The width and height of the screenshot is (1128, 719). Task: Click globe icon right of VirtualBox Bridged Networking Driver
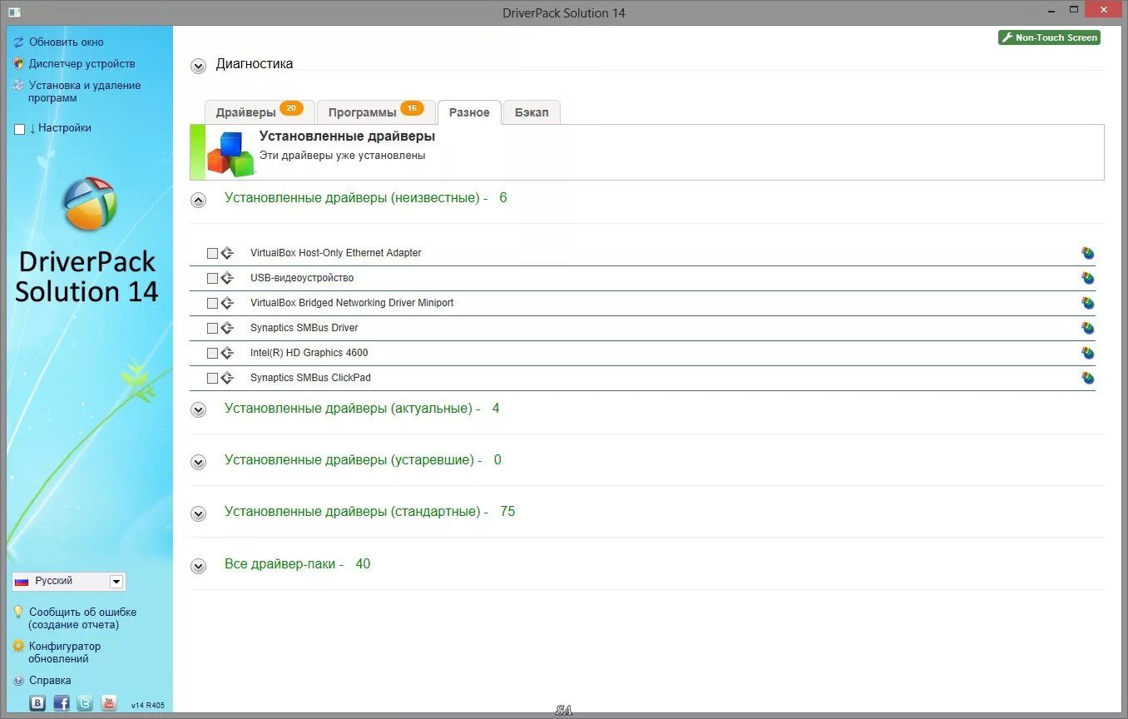click(1087, 303)
